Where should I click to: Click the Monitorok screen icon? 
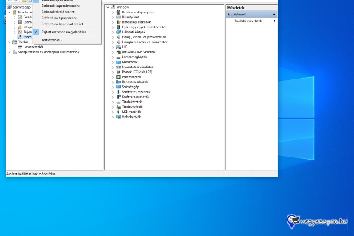118,62
